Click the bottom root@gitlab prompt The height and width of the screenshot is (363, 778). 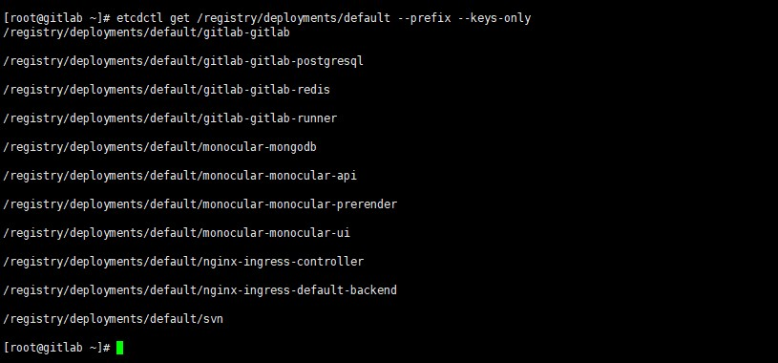tap(56, 348)
